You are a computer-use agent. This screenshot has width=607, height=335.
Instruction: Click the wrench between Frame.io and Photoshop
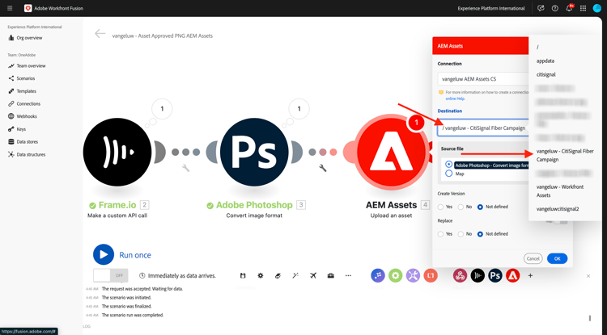(186, 168)
